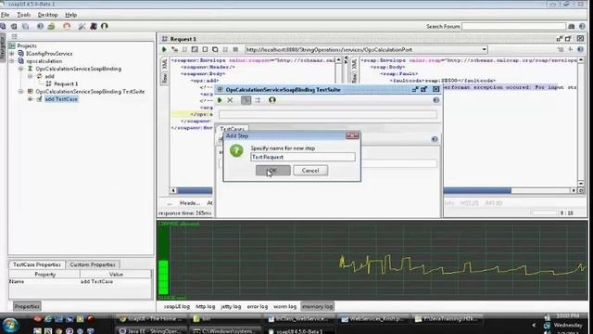Open the endpoint URL dropdown in Request 1
Viewport: 593px width, 334px height.
484,49
